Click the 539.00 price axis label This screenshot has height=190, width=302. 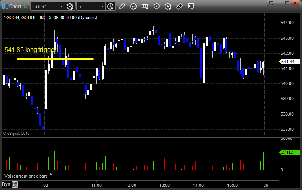(x=287, y=99)
